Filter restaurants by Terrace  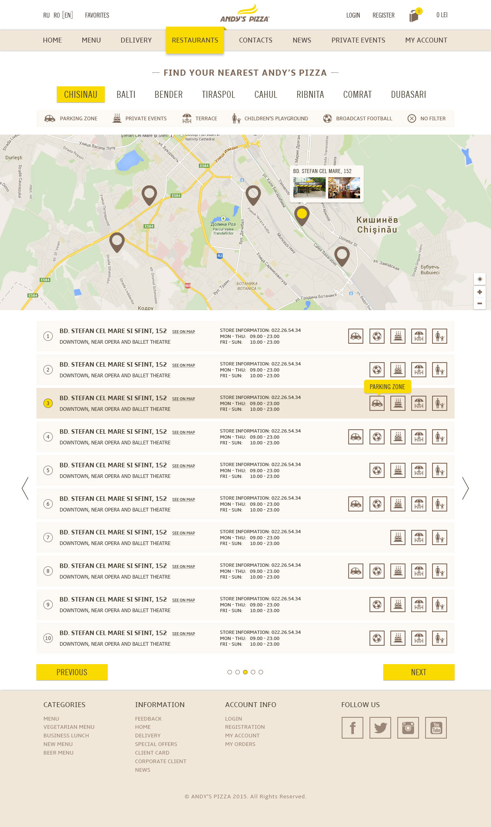coord(200,119)
